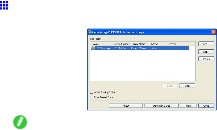Open the Edit... dialog for the selected hot folder
Image resolution: width=217 pixels, height=130 pixels.
coord(206,52)
